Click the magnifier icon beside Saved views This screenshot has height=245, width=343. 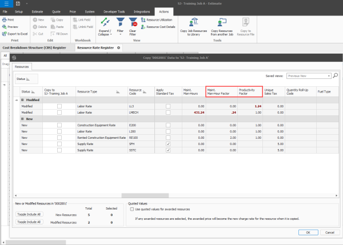tap(336, 75)
